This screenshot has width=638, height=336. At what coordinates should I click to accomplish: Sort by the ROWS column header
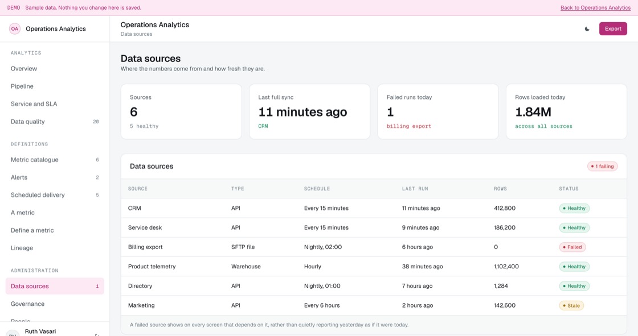click(501, 189)
